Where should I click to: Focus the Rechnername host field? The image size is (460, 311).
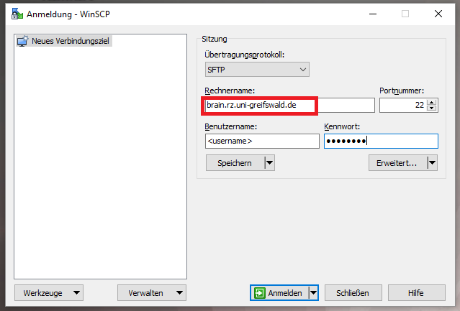coord(288,106)
